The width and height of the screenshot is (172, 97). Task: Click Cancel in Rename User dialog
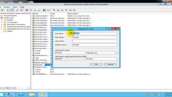click(x=110, y=64)
